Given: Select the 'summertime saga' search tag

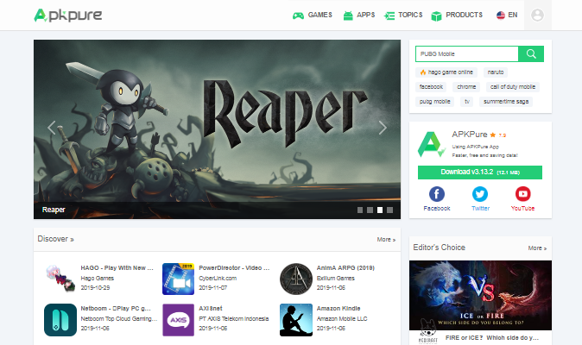Looking at the screenshot, I should (506, 102).
